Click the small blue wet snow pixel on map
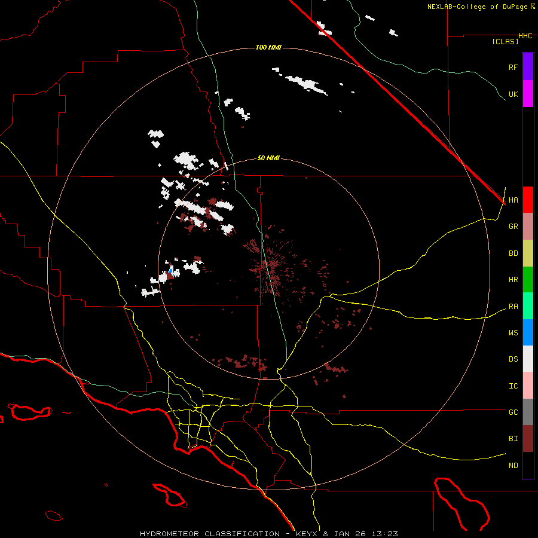The width and height of the screenshot is (538, 538). (171, 271)
